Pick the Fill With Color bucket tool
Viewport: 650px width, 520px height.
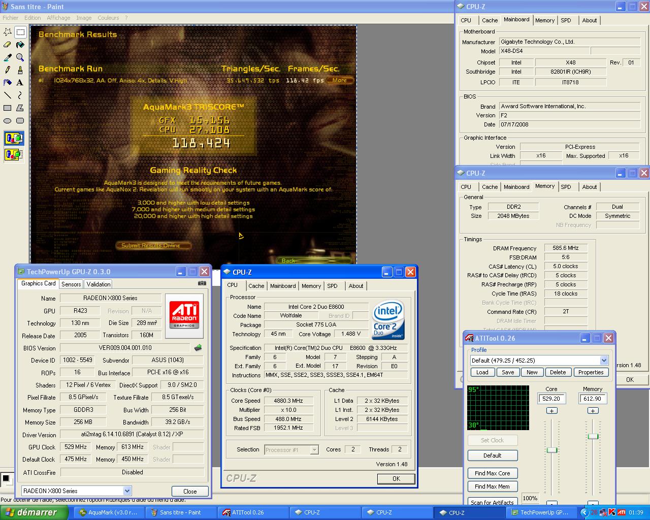20,45
